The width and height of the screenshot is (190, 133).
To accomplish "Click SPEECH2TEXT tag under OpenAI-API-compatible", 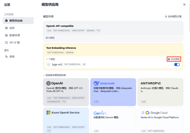I will (x=78, y=31).
